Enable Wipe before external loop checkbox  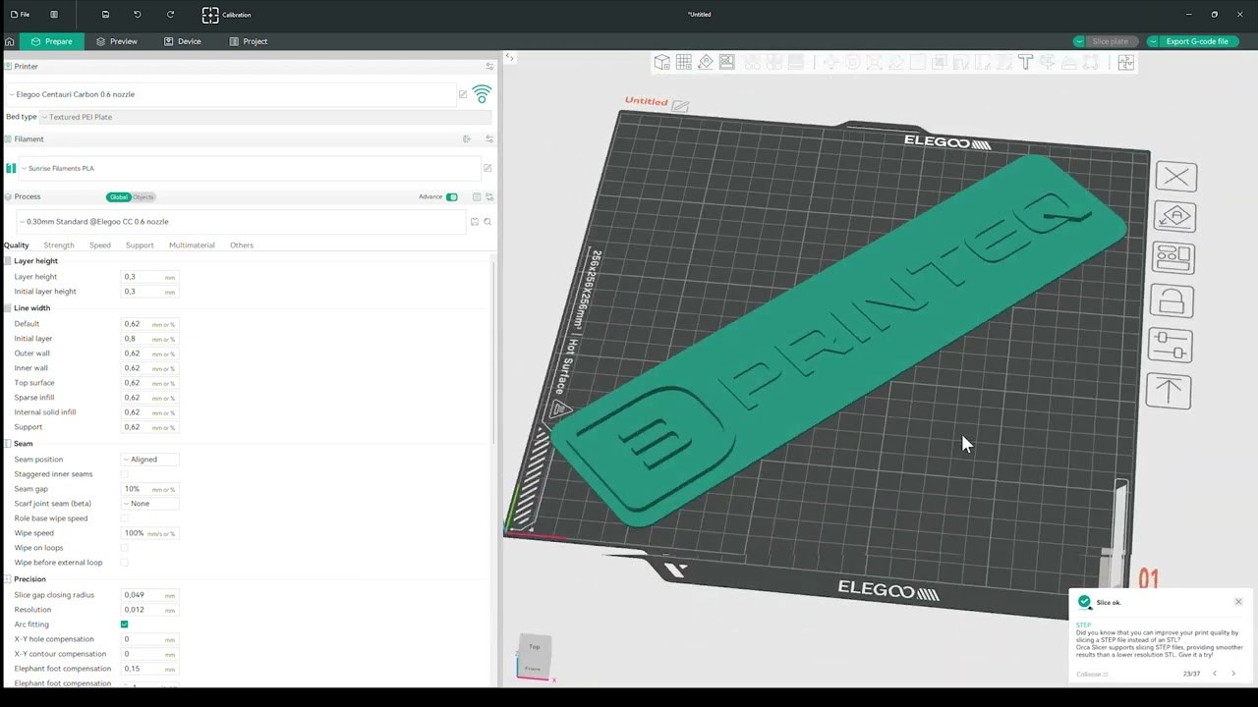pyautogui.click(x=124, y=563)
